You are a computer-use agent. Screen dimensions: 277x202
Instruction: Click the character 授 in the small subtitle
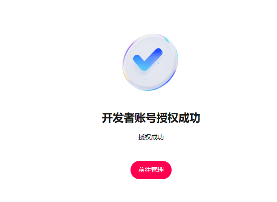point(141,137)
